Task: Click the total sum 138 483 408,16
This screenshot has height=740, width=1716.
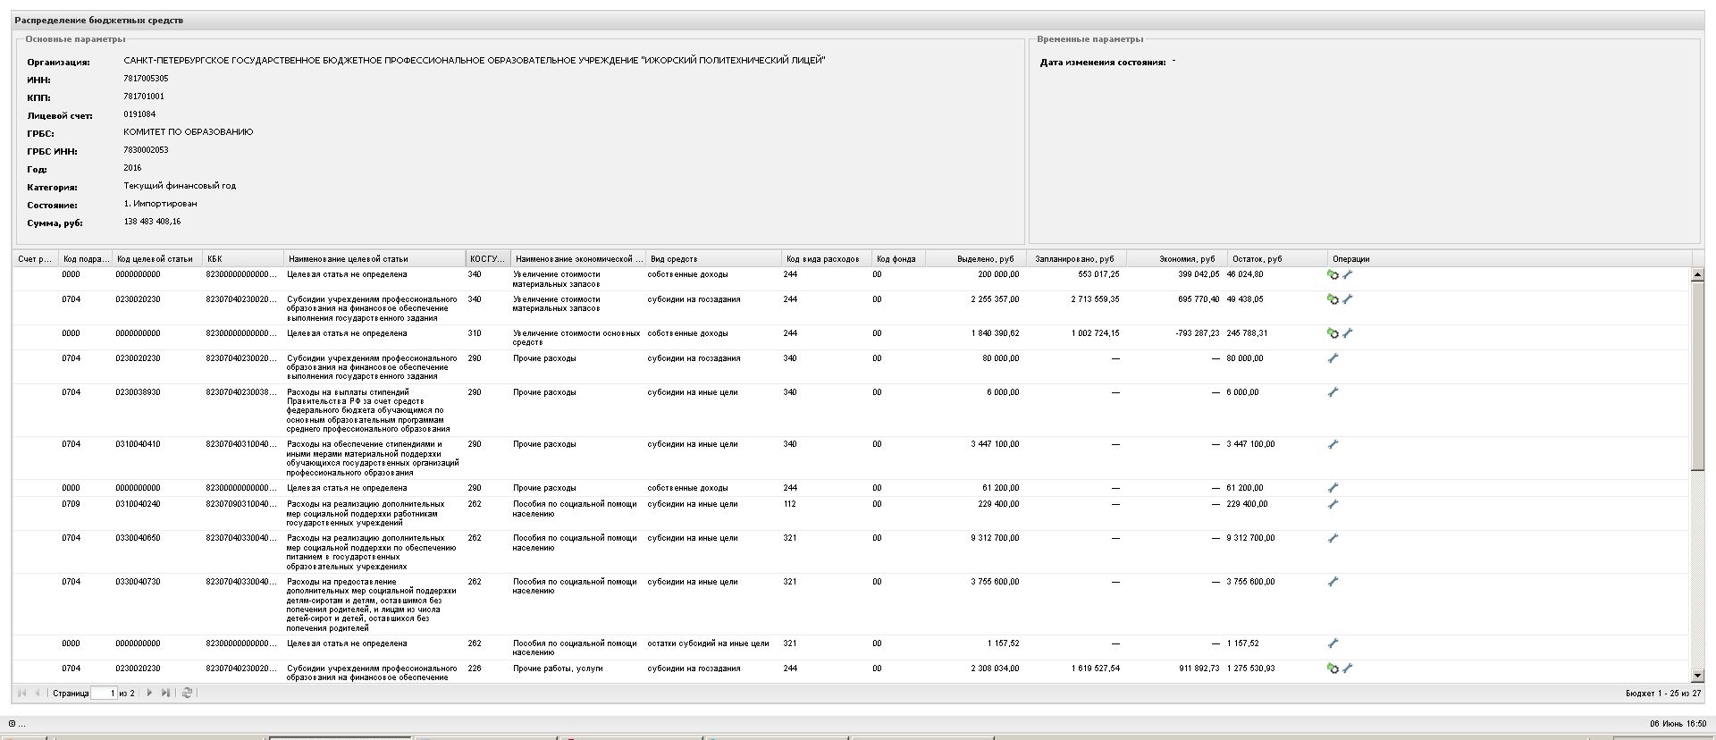Action: pos(152,222)
